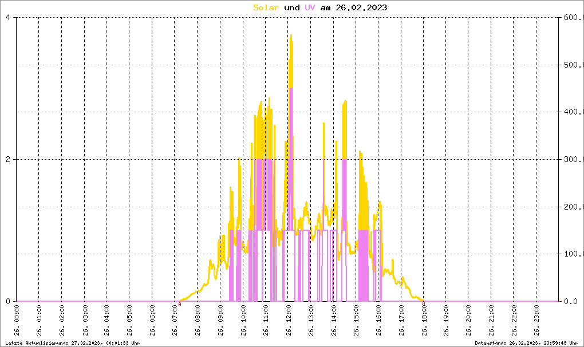Click the 18:00 time axis label

424,323
